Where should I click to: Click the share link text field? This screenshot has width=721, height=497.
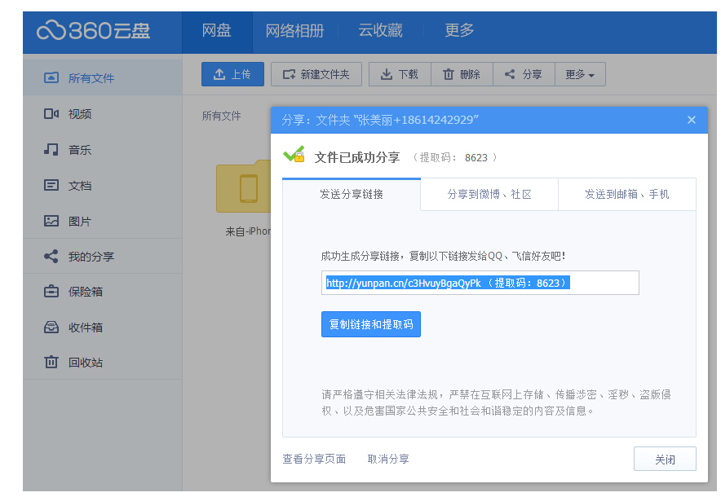coord(480,283)
